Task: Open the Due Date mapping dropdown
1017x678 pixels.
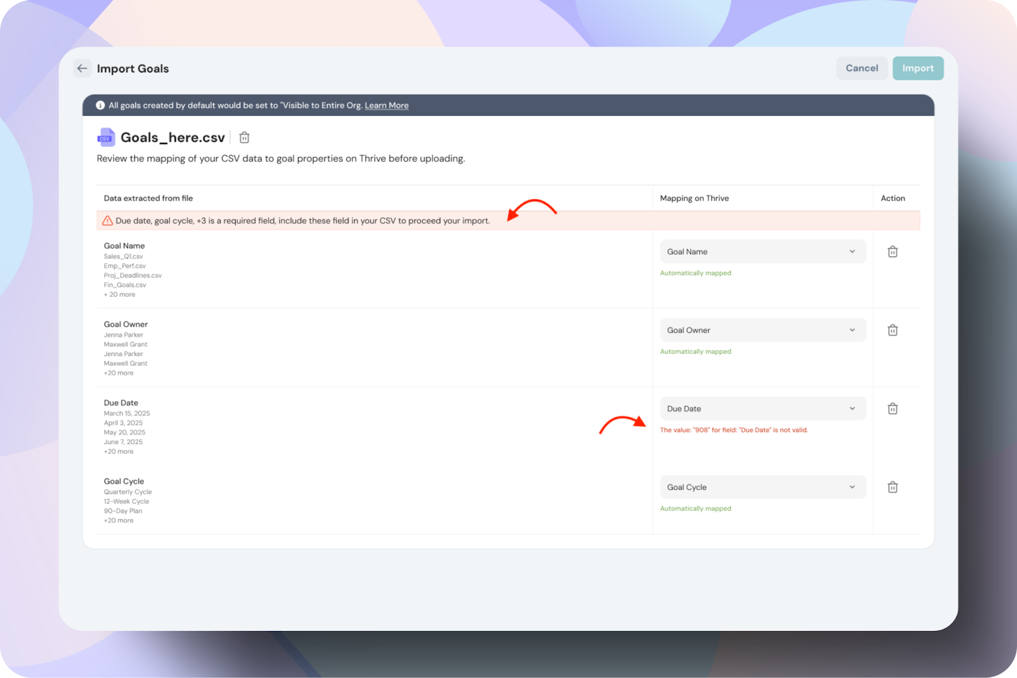Action: [x=763, y=409]
